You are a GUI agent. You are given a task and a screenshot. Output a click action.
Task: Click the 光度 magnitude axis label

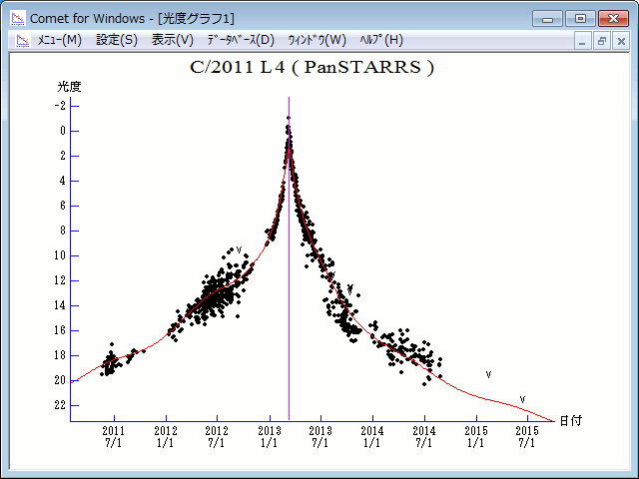69,87
